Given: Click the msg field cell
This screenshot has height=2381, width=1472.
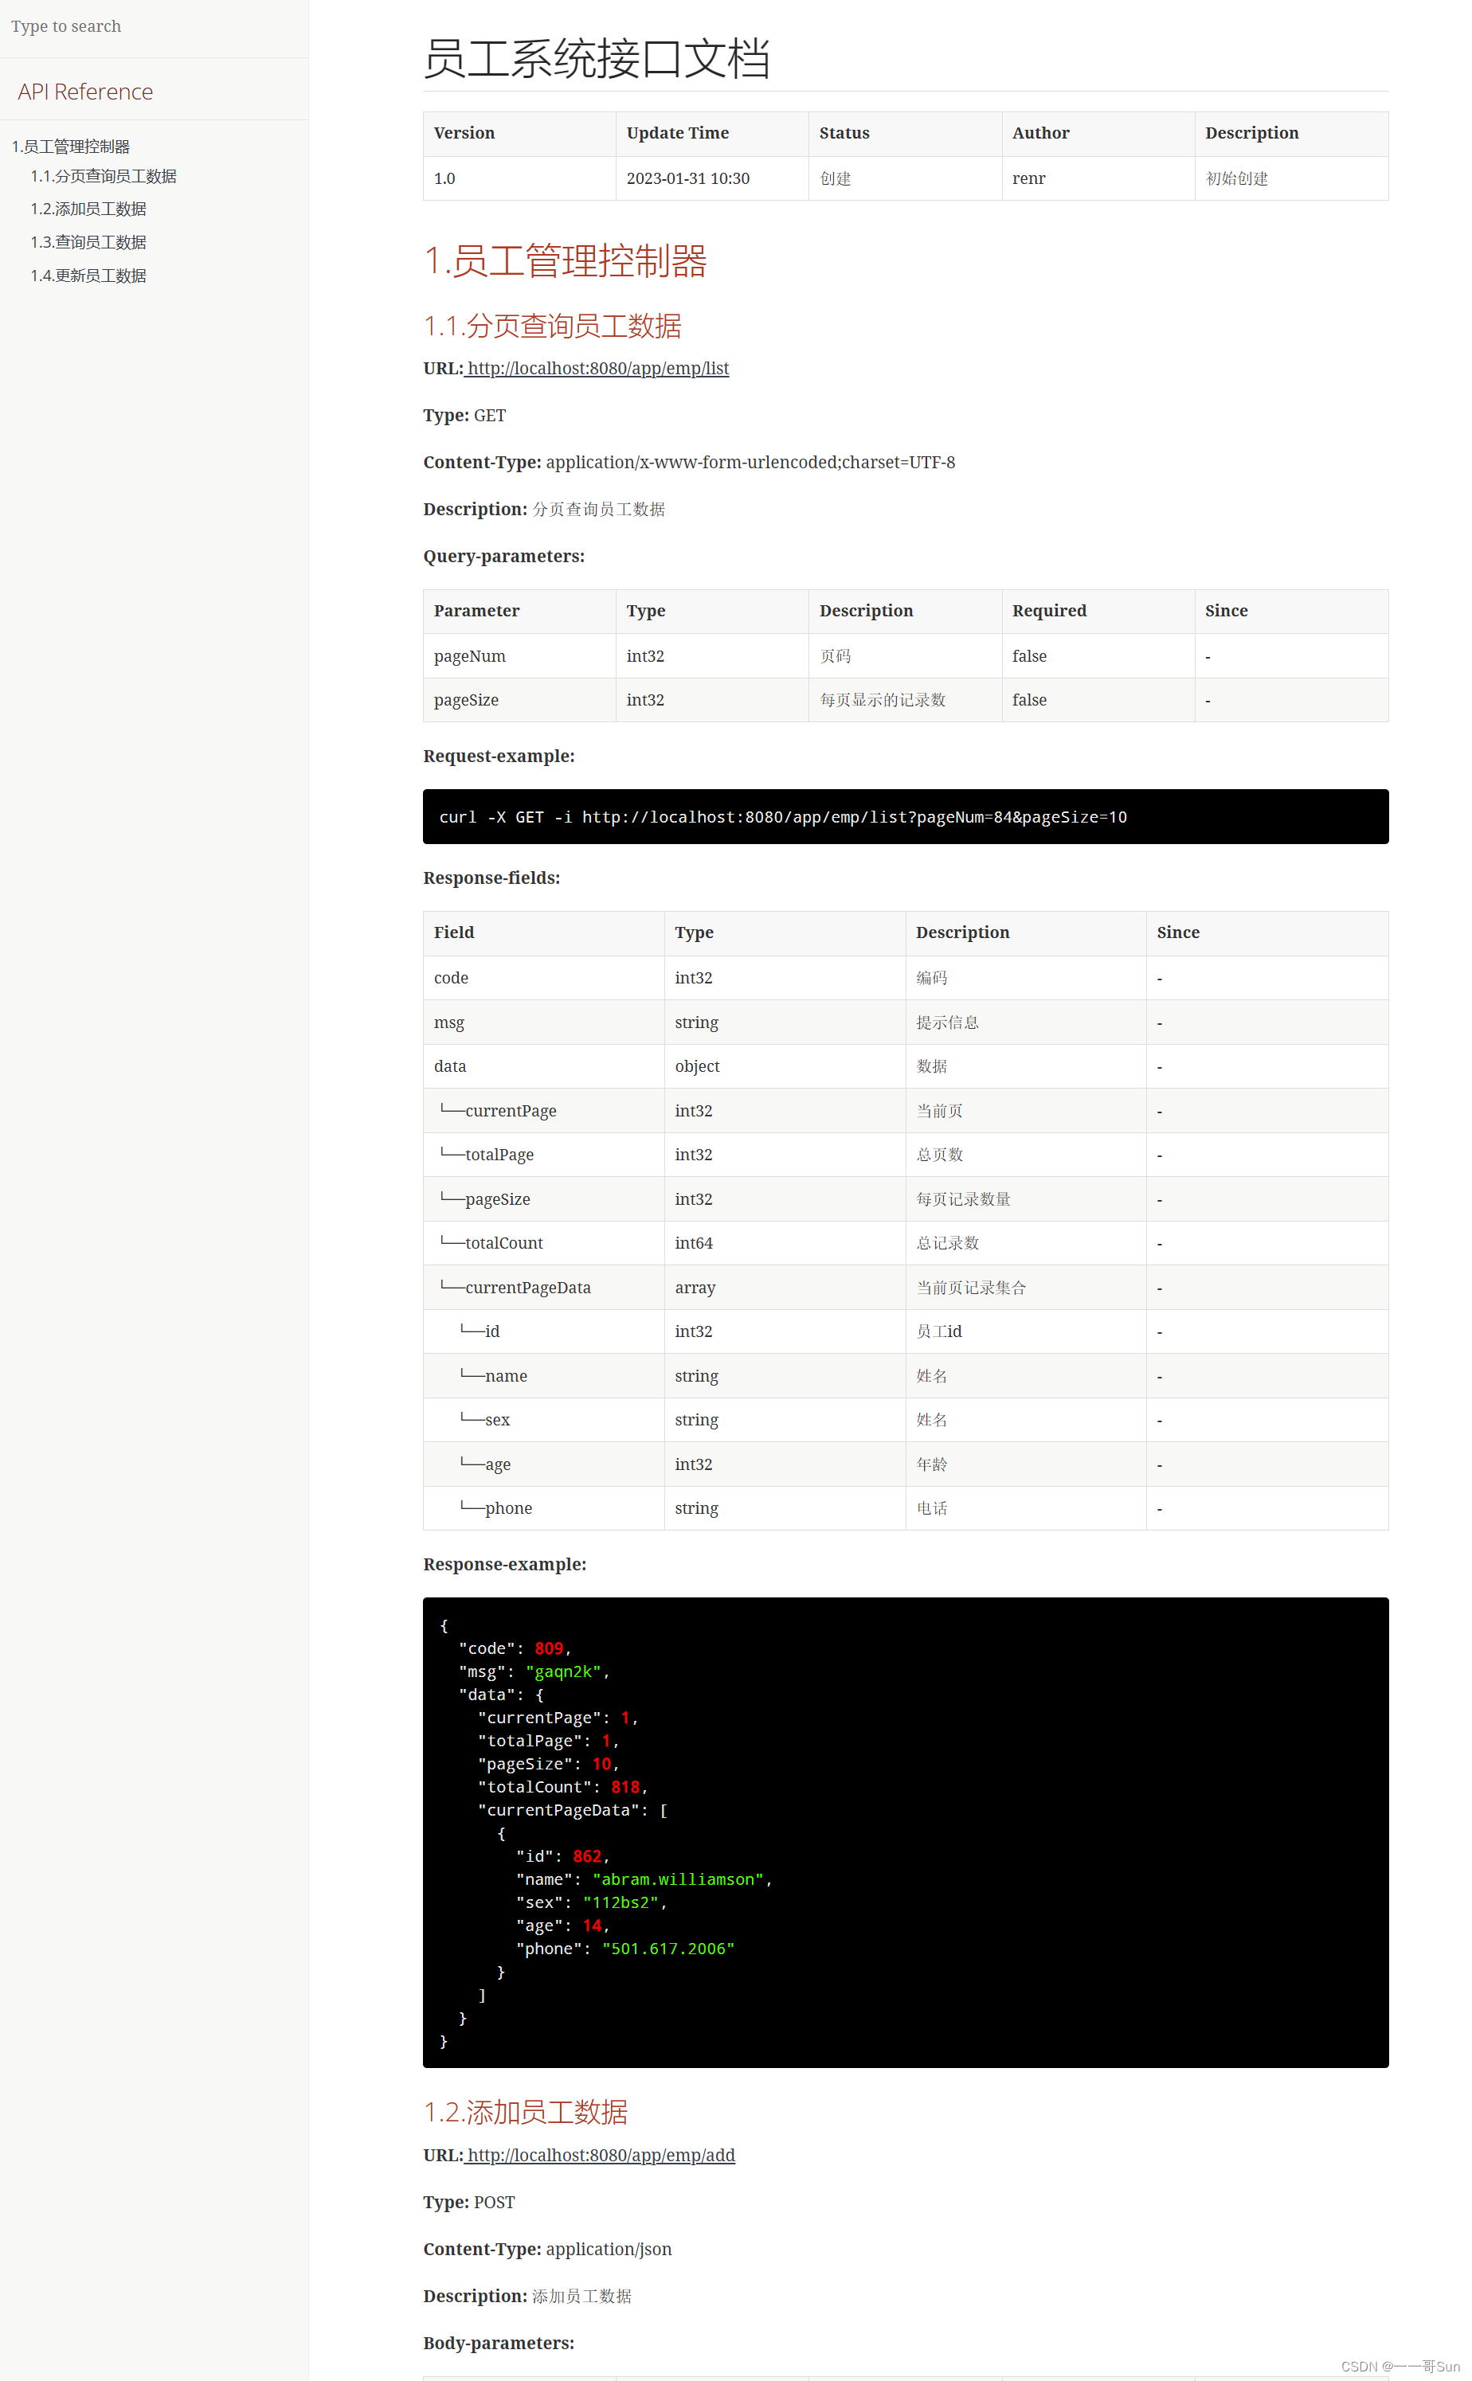Looking at the screenshot, I should (543, 1022).
